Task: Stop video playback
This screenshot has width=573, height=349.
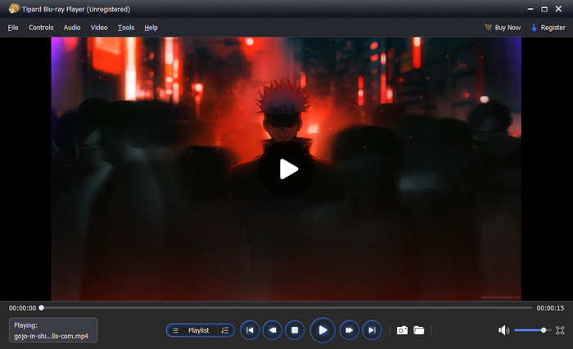Action: [x=295, y=330]
